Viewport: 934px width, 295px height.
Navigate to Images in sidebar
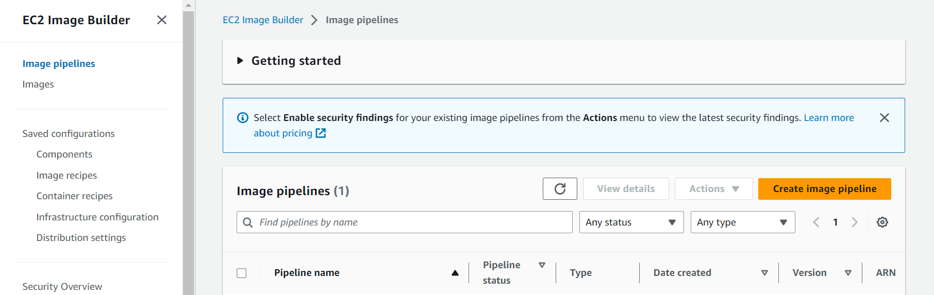coord(38,84)
